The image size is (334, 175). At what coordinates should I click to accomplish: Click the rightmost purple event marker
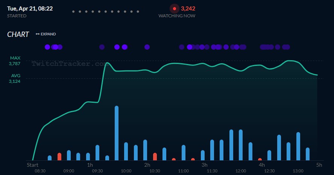tap(287, 47)
